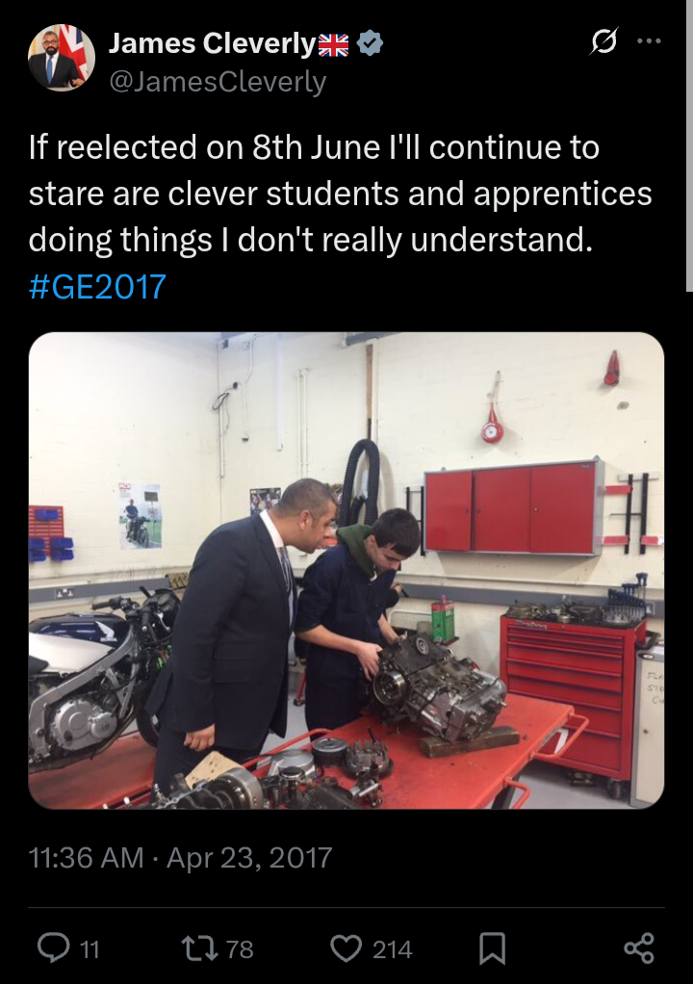Bookmark this tweet
The height and width of the screenshot is (984, 693).
tap(492, 948)
